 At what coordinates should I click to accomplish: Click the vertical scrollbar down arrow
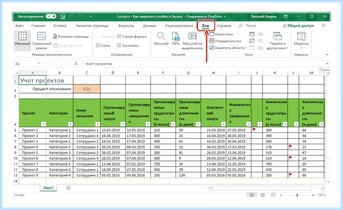(328, 182)
